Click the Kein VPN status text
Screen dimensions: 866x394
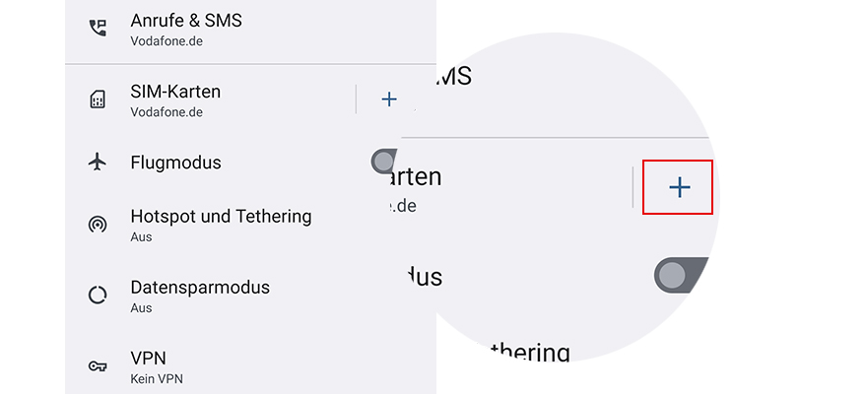tap(157, 379)
